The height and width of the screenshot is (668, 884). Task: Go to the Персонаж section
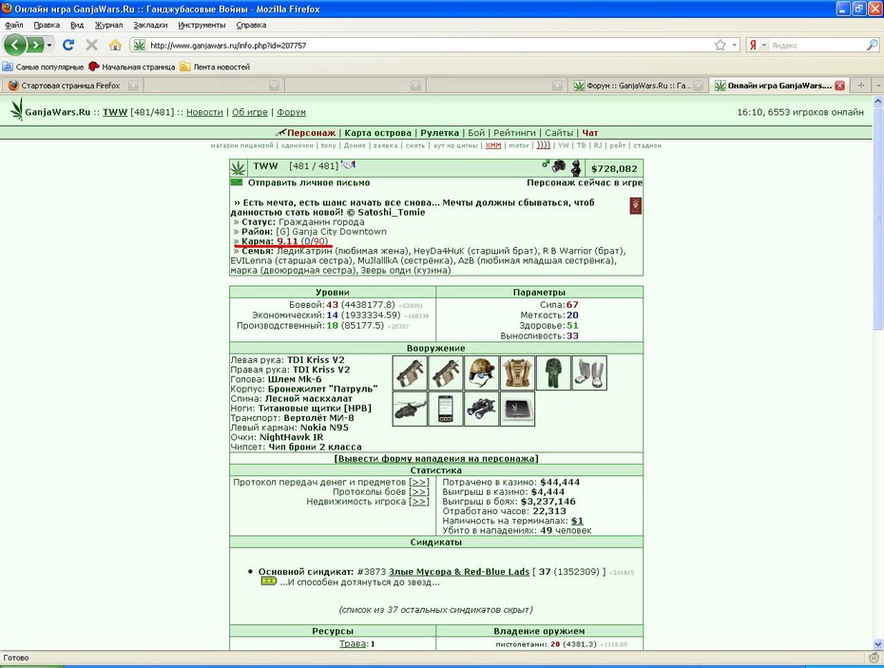point(311,133)
